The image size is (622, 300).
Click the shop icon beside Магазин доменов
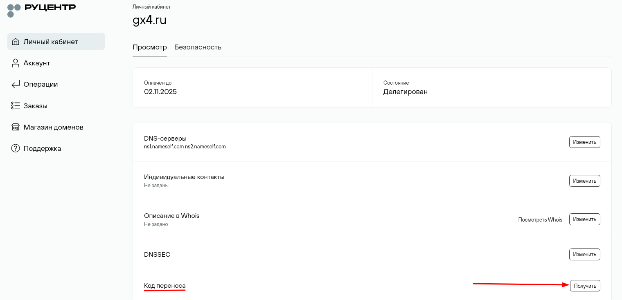tap(16, 127)
